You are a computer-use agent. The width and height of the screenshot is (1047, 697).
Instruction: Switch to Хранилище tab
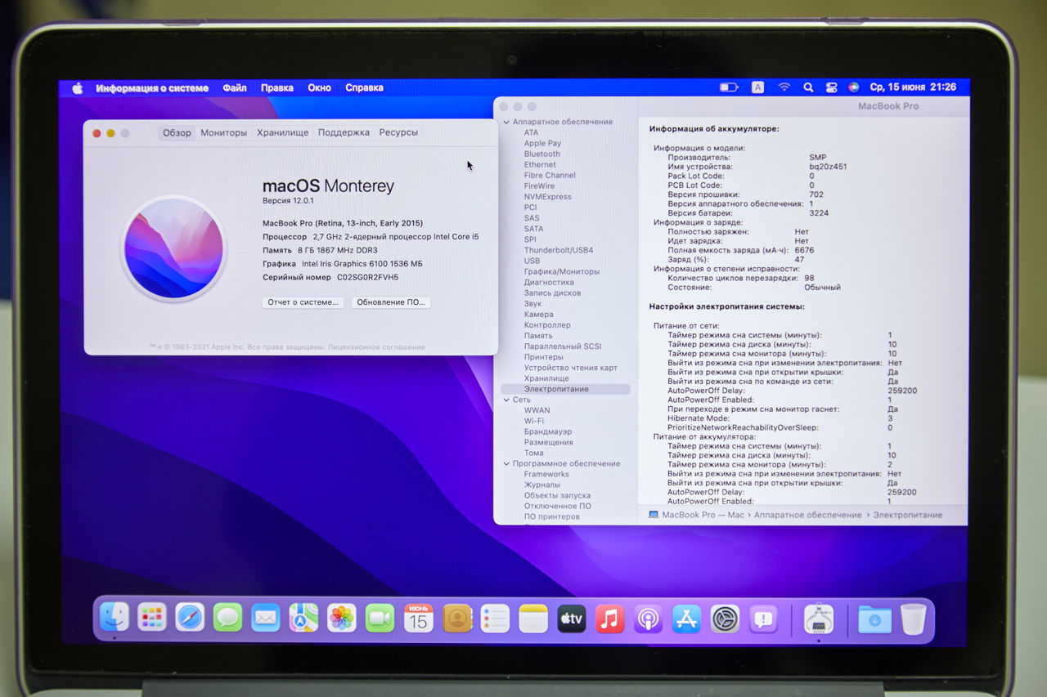[282, 132]
